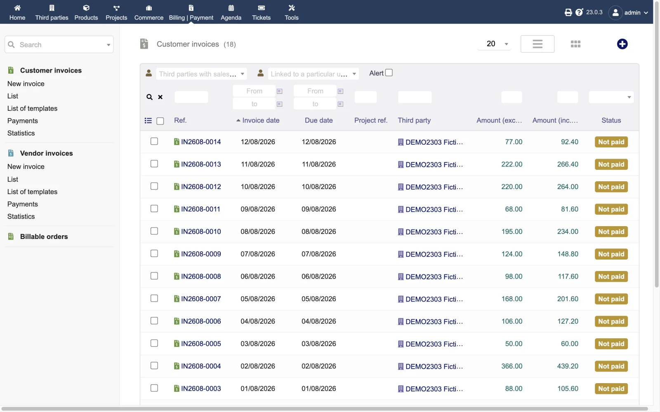
Task: Switch to kanban grid view
Action: 575,44
